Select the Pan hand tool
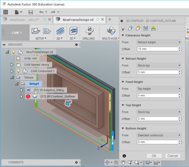 pos(123,163)
